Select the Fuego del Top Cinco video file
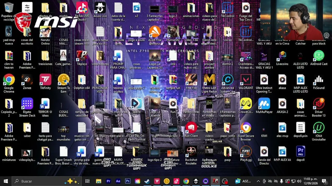This screenshot has height=186, width=332. tap(246, 12)
